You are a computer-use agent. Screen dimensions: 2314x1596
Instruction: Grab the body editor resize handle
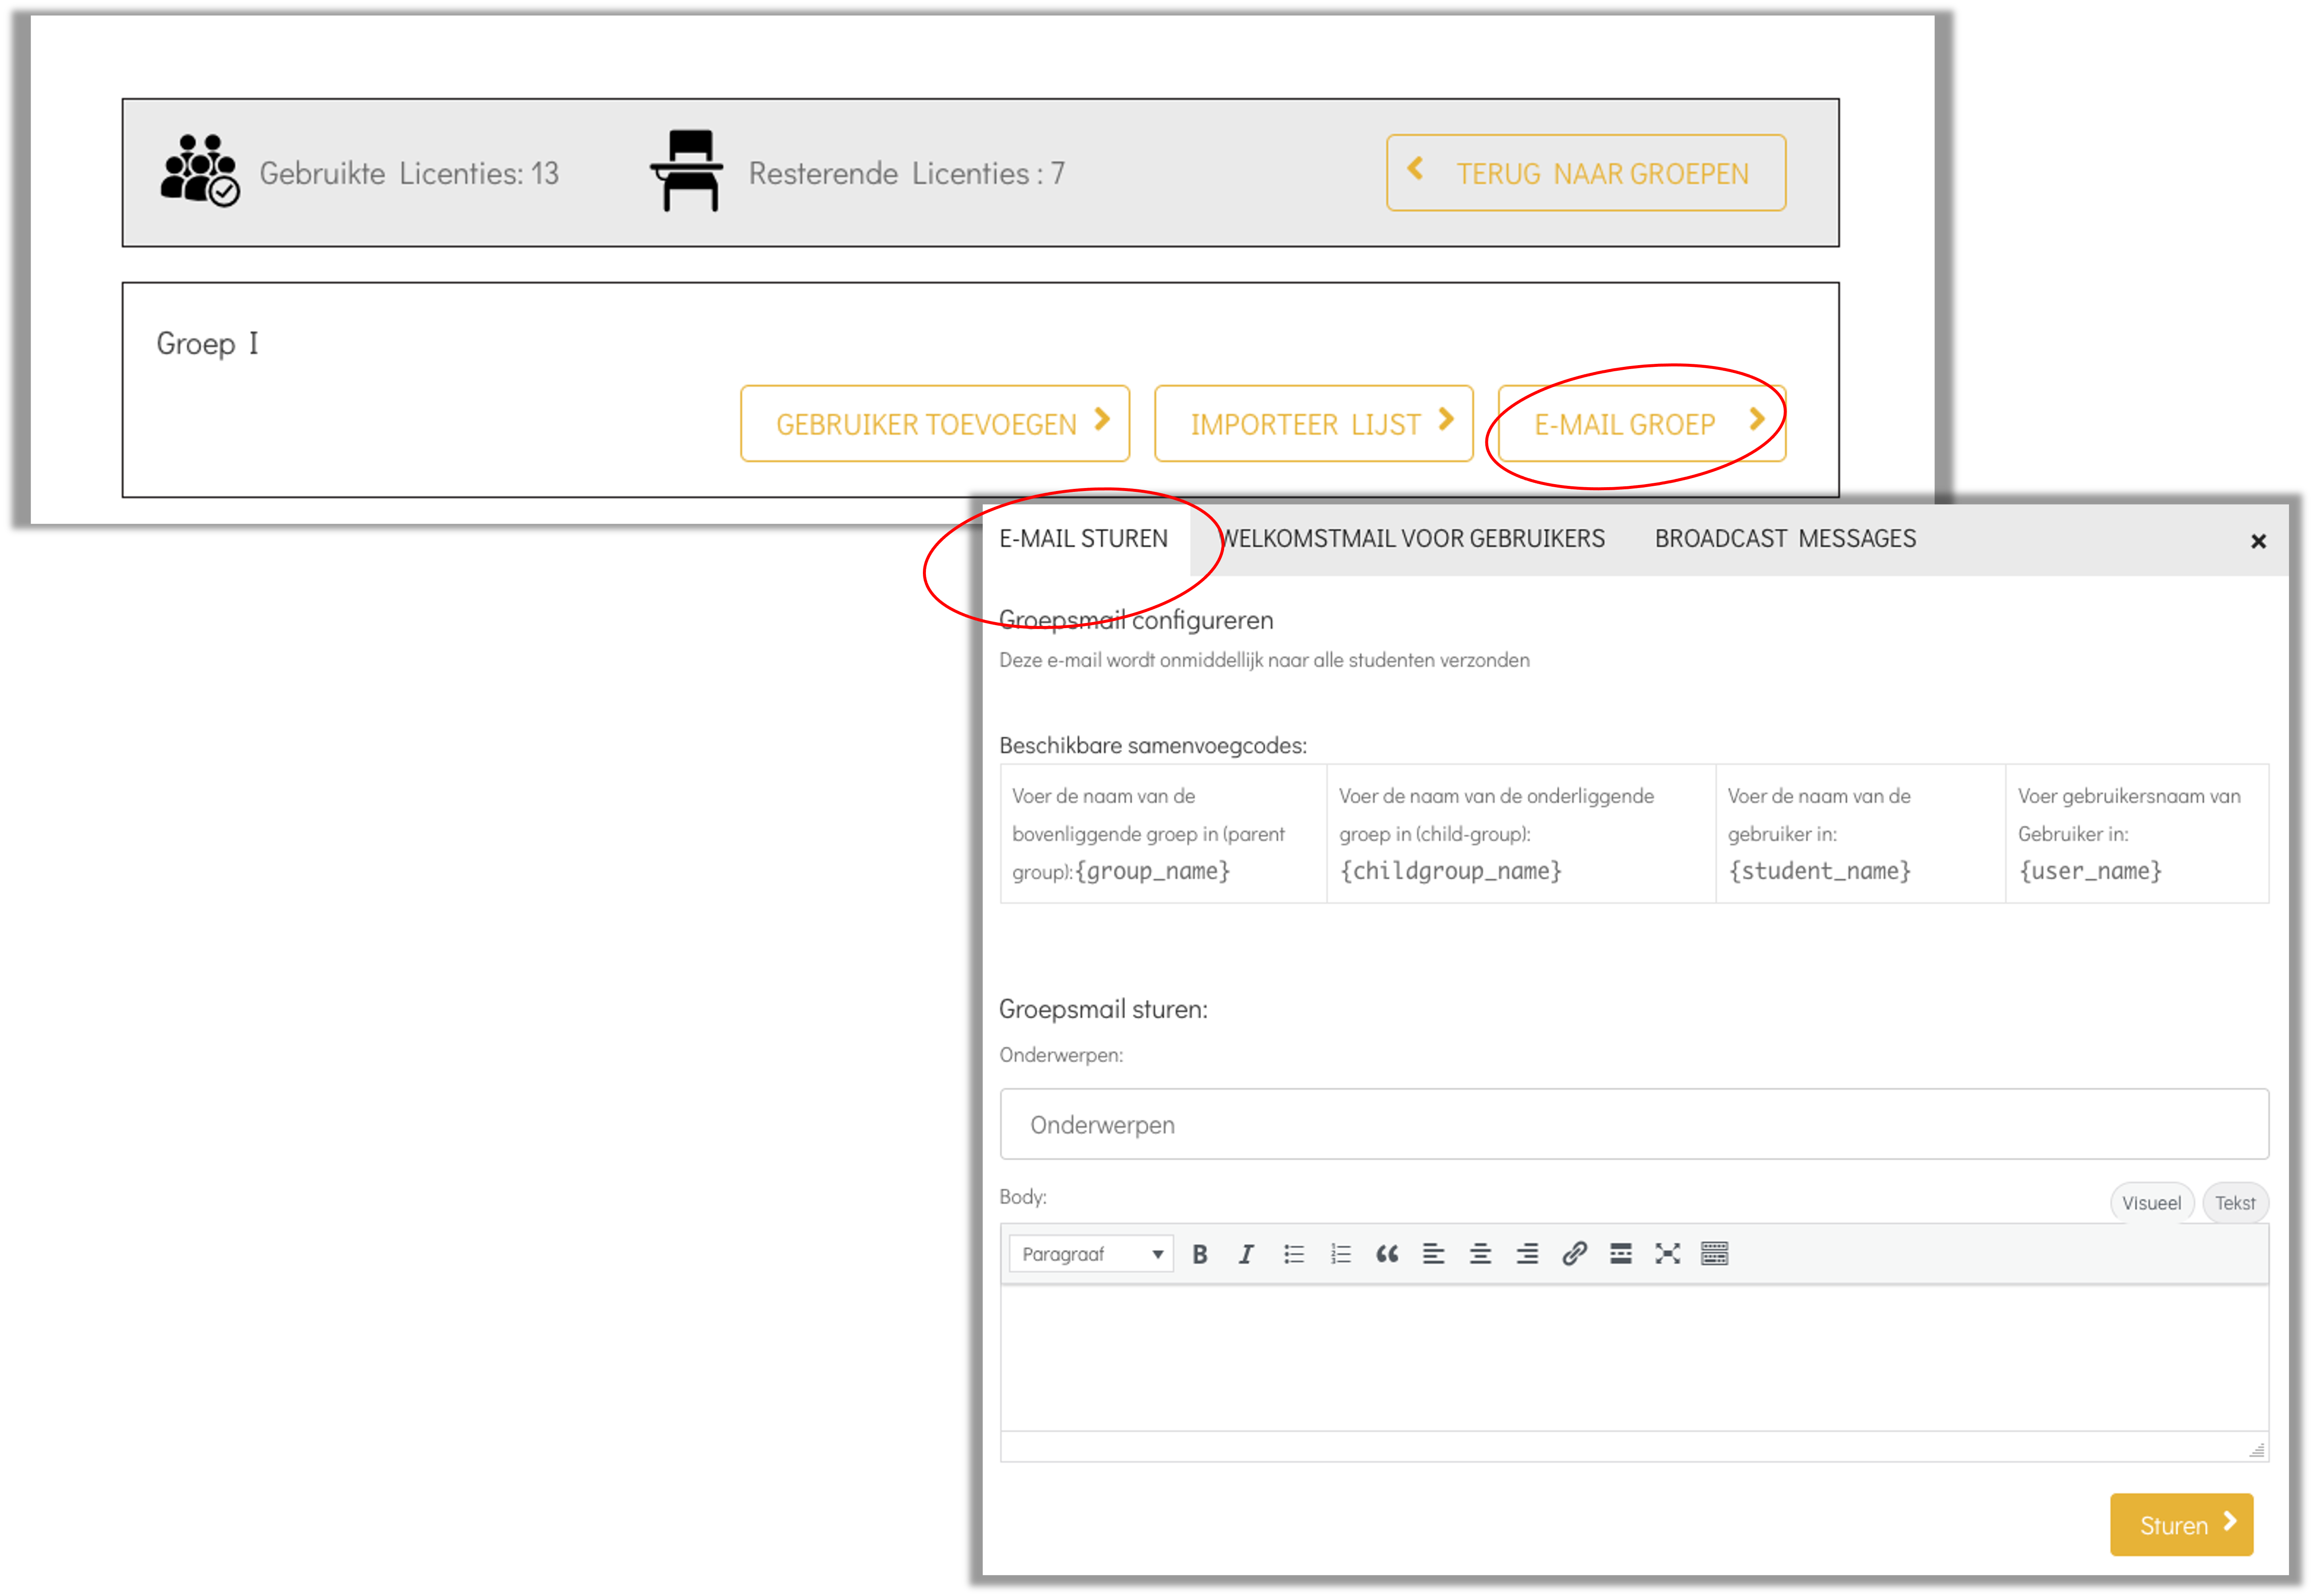point(2256,1450)
